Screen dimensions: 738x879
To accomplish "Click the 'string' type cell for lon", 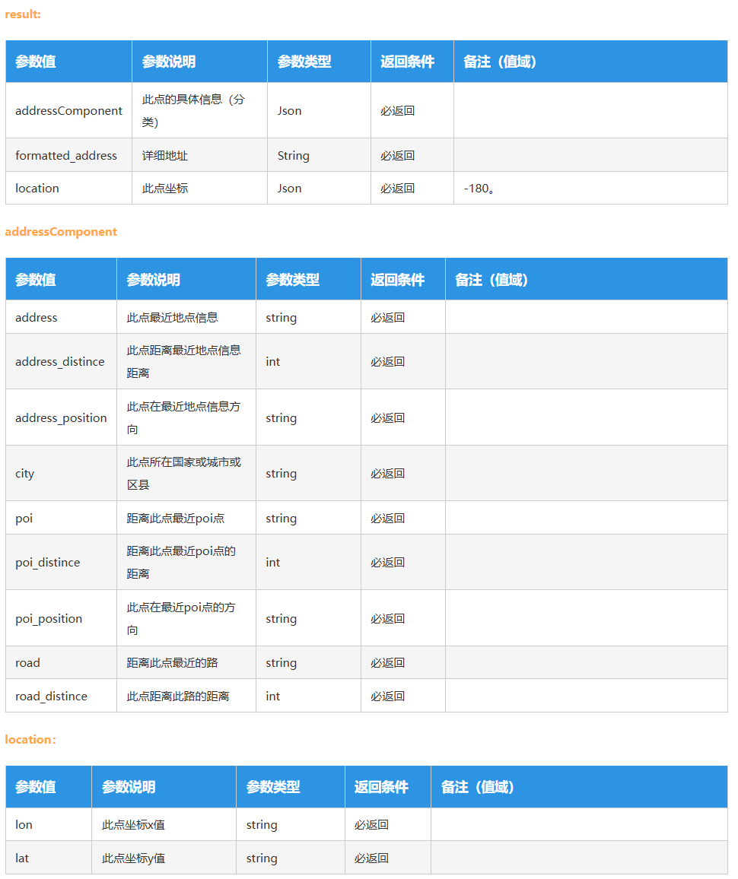I will point(291,824).
